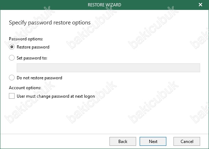
Task: Enable User must change password at next logon checkbox
Action: point(12,96)
